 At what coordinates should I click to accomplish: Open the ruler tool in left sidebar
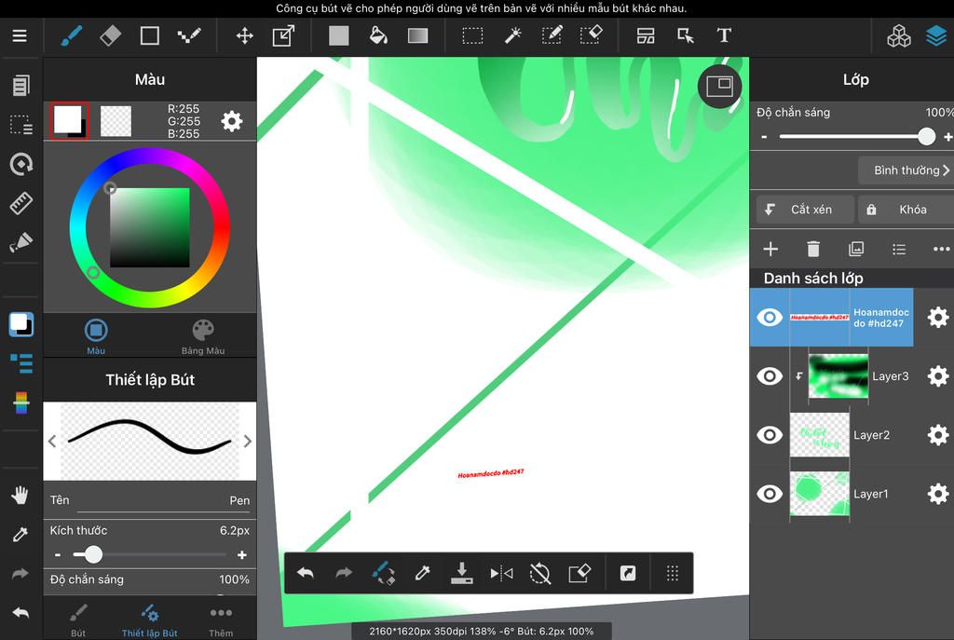[20, 203]
